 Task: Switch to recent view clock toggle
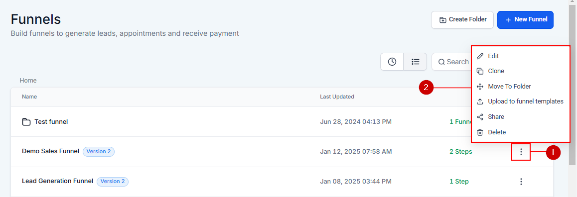click(x=392, y=62)
